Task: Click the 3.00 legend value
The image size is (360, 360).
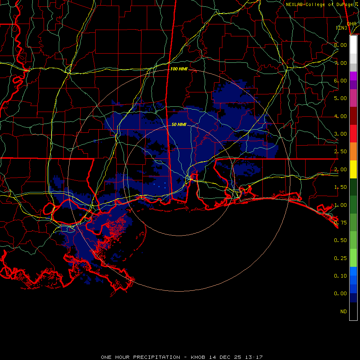Action: [340, 134]
